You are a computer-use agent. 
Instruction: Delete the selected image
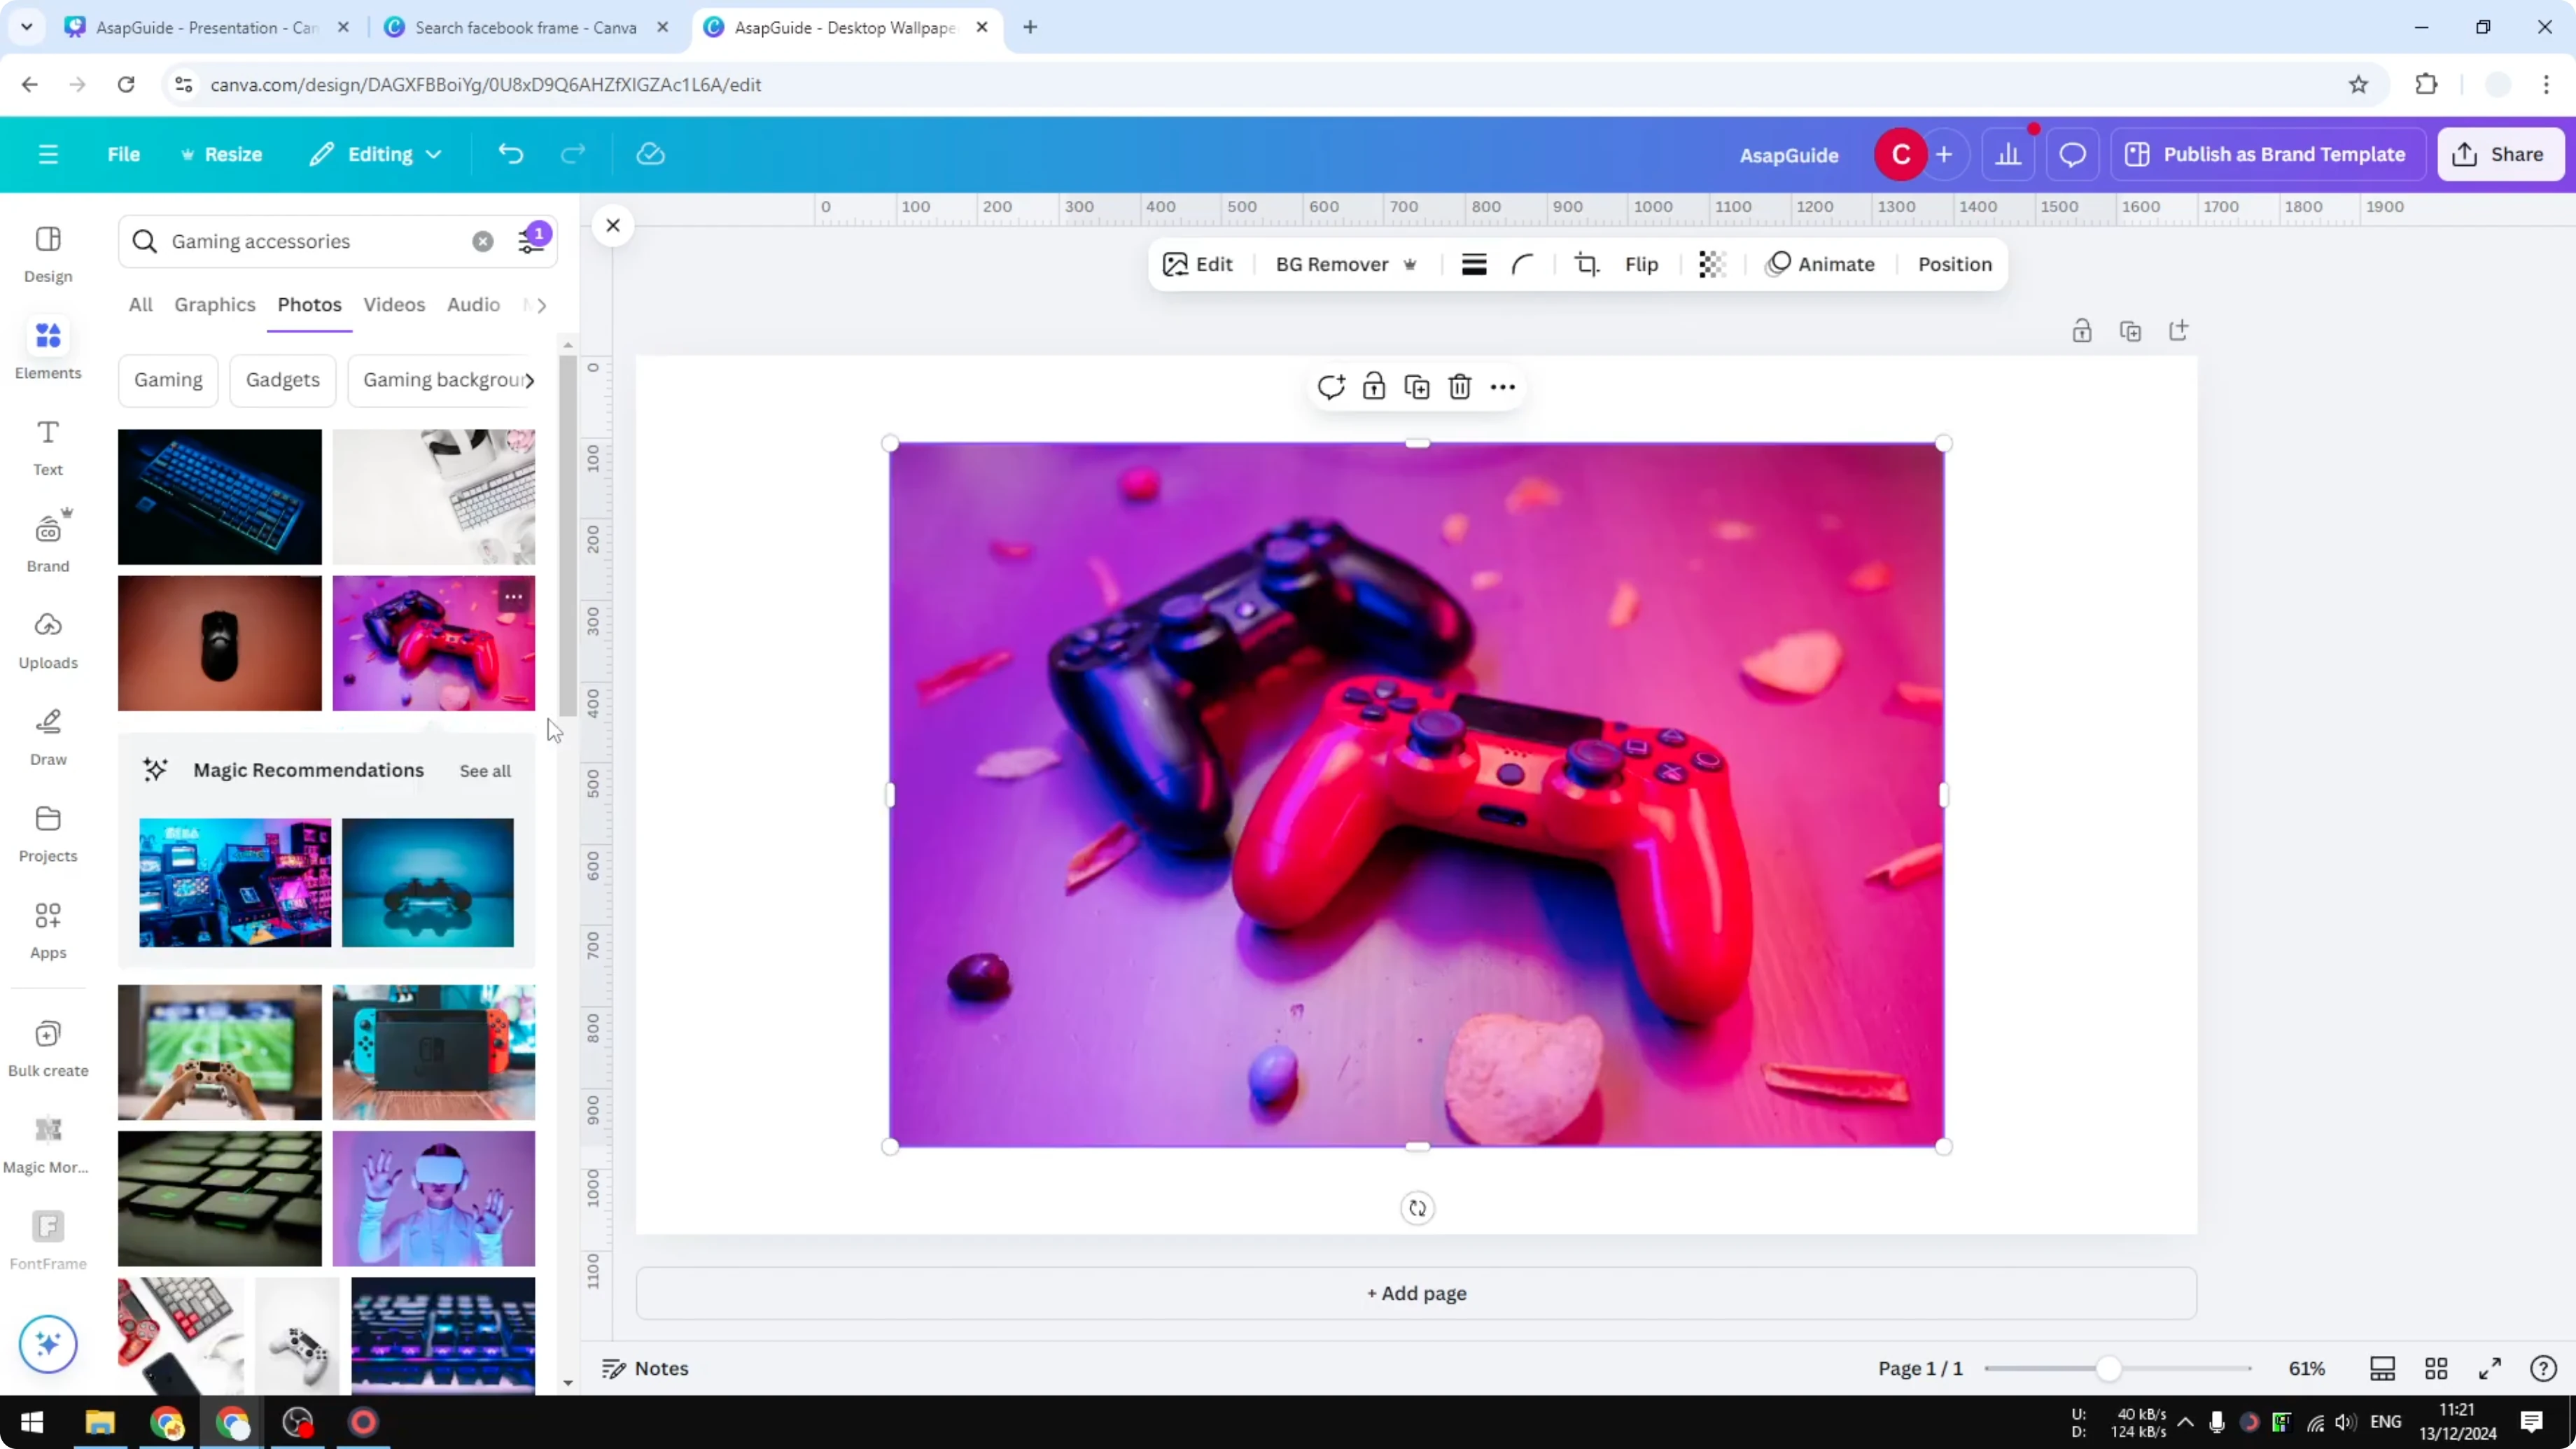click(1459, 386)
